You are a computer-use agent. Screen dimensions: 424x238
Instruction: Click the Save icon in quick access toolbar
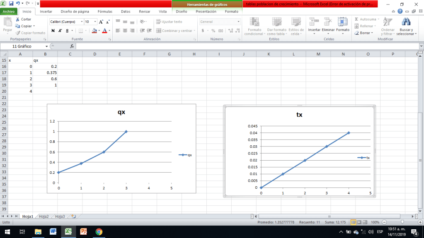pyautogui.click(x=11, y=3)
